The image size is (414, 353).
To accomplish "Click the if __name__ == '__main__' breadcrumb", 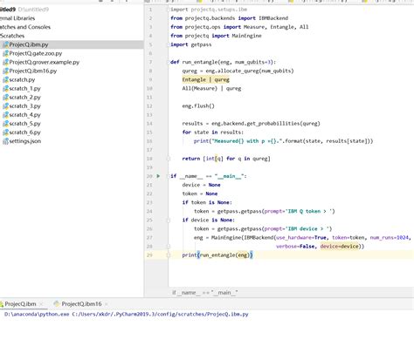I will (205, 293).
